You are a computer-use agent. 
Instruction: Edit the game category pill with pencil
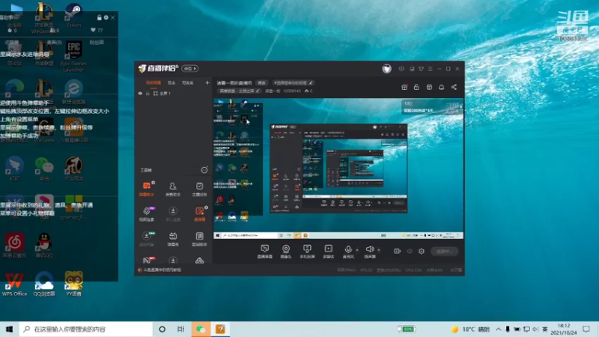239,91
